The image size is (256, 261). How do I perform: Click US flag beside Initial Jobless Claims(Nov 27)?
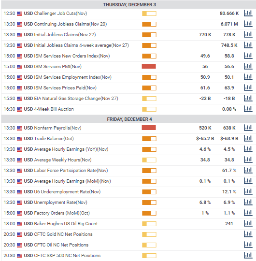[x=19, y=35]
